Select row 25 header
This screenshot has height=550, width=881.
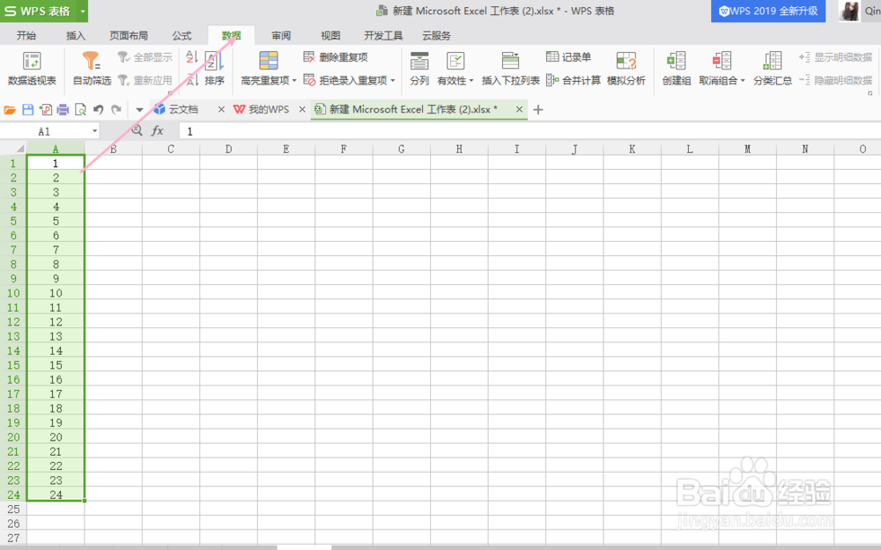[13, 509]
